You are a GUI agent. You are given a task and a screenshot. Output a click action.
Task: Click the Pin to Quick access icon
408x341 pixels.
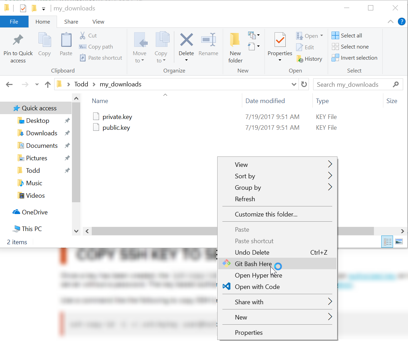click(18, 40)
